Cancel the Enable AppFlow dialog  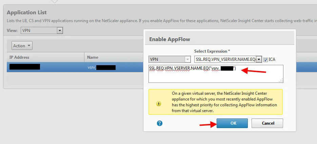tap(267, 123)
